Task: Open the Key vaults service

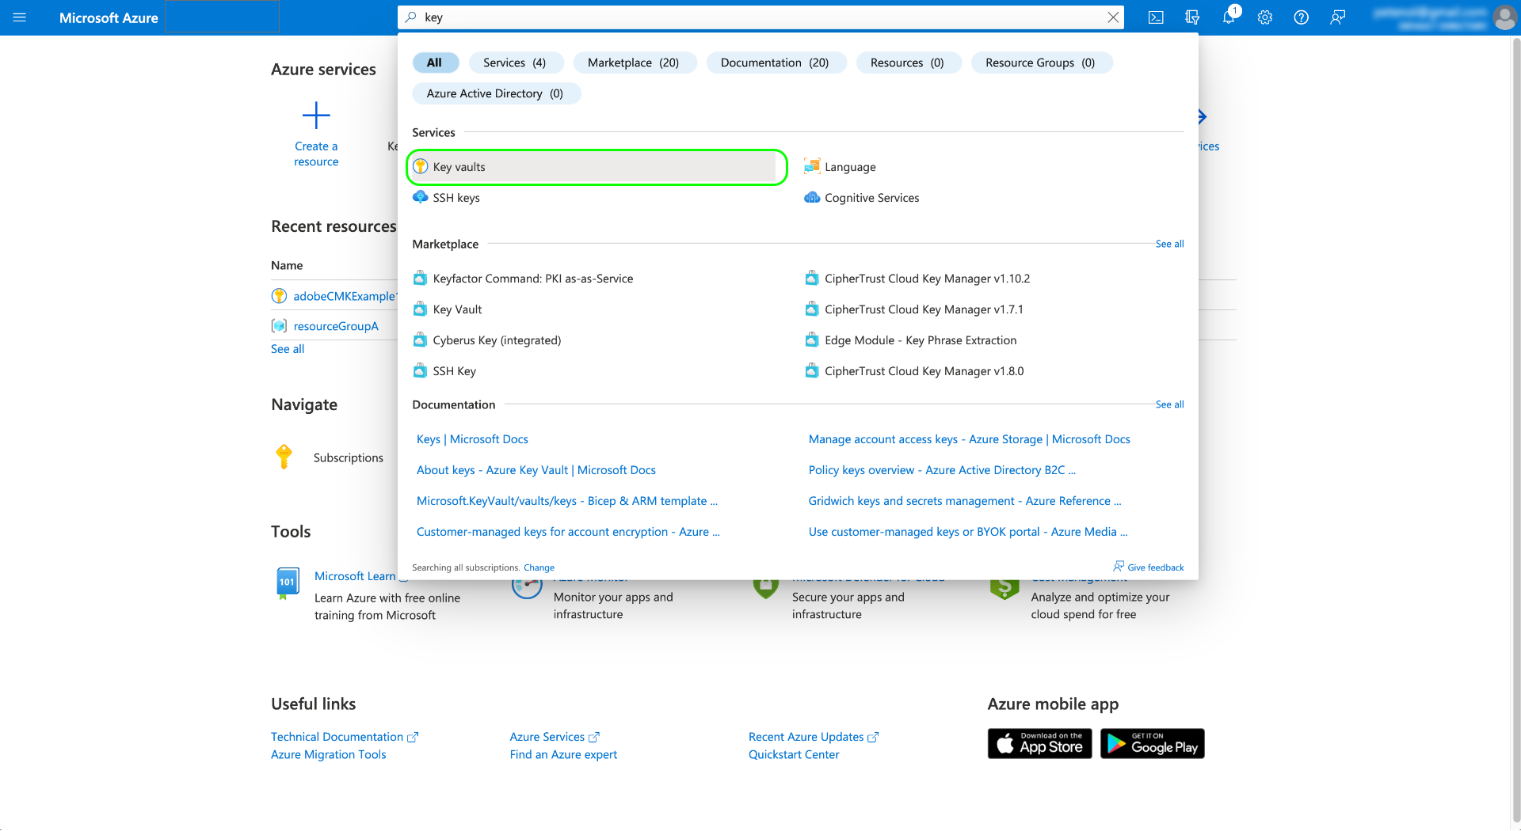Action: [x=594, y=167]
